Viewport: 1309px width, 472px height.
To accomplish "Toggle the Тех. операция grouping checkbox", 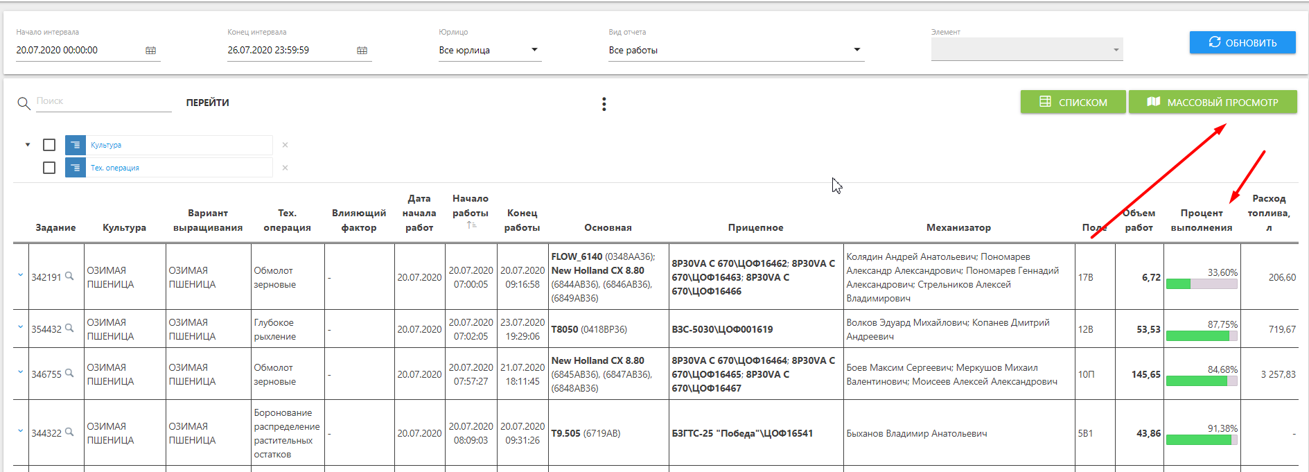I will tap(49, 168).
